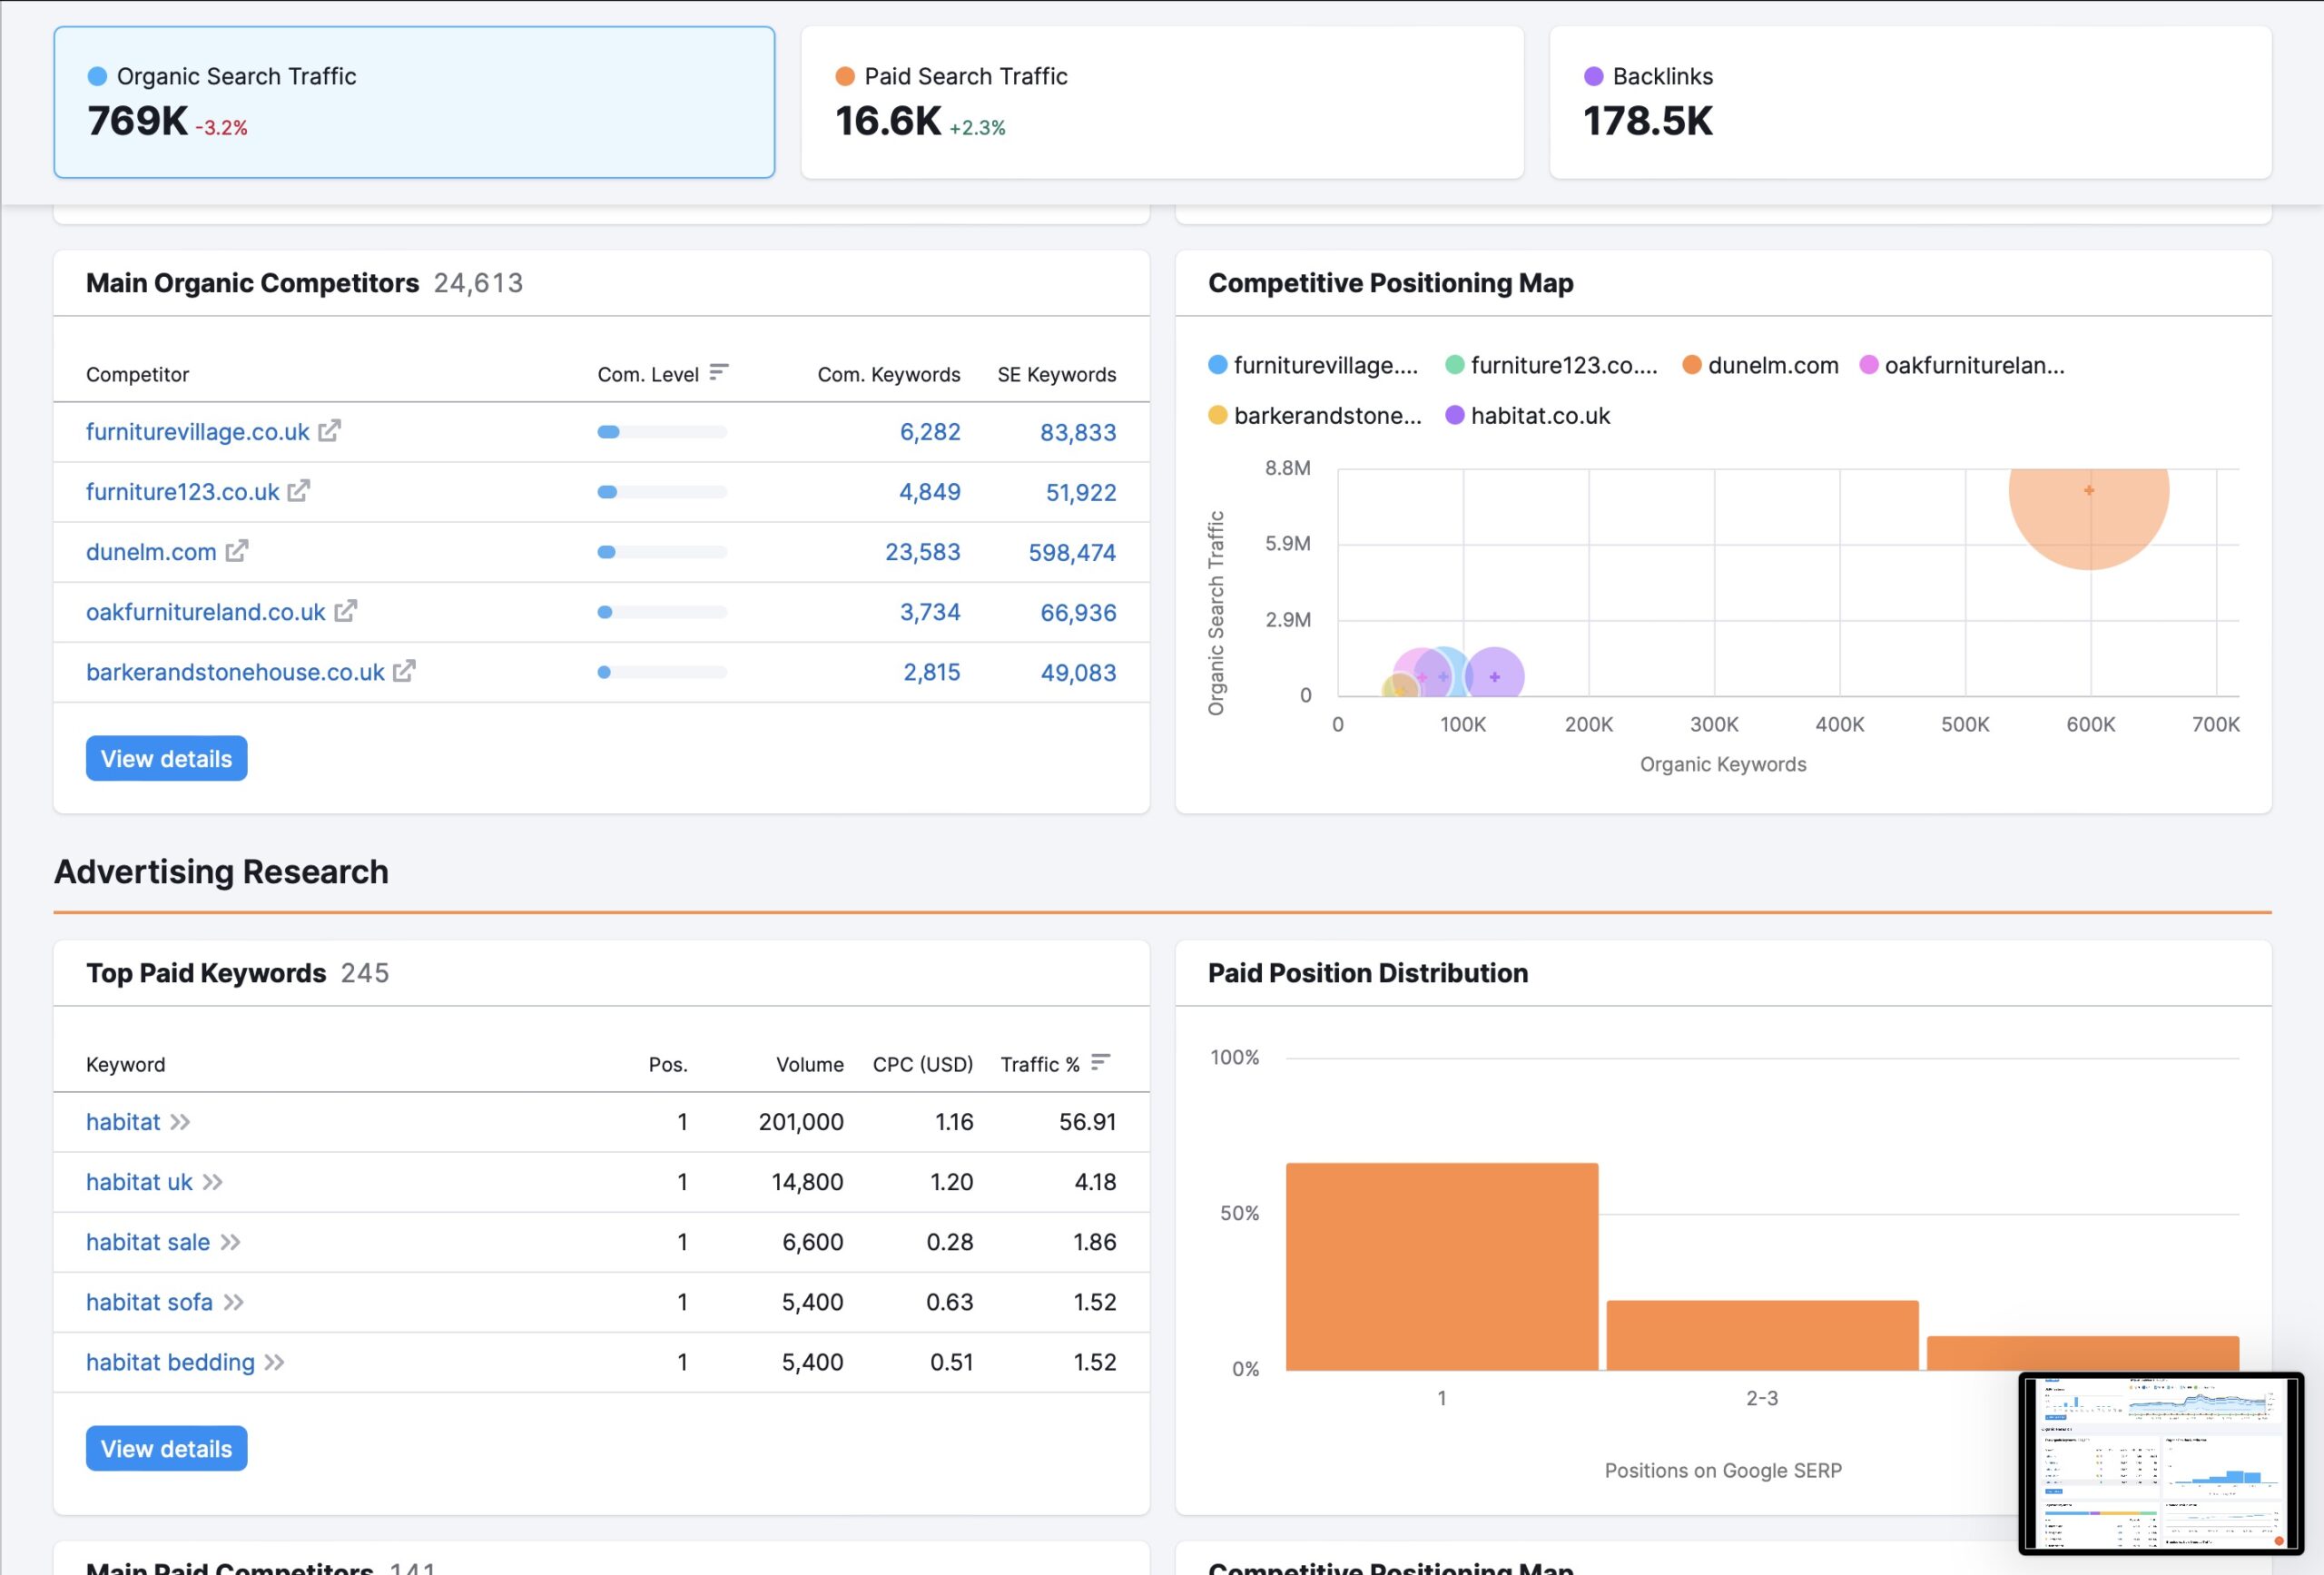Open furniturevillage.co.uk external link icon
Viewport: 2324px width, 1575px height.
pyautogui.click(x=329, y=431)
